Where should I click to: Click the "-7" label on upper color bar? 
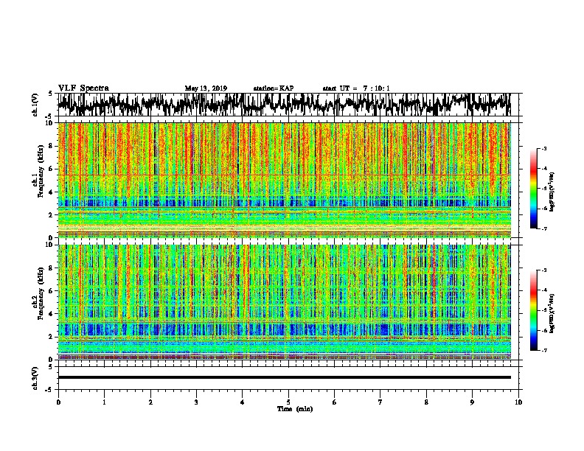click(x=543, y=228)
